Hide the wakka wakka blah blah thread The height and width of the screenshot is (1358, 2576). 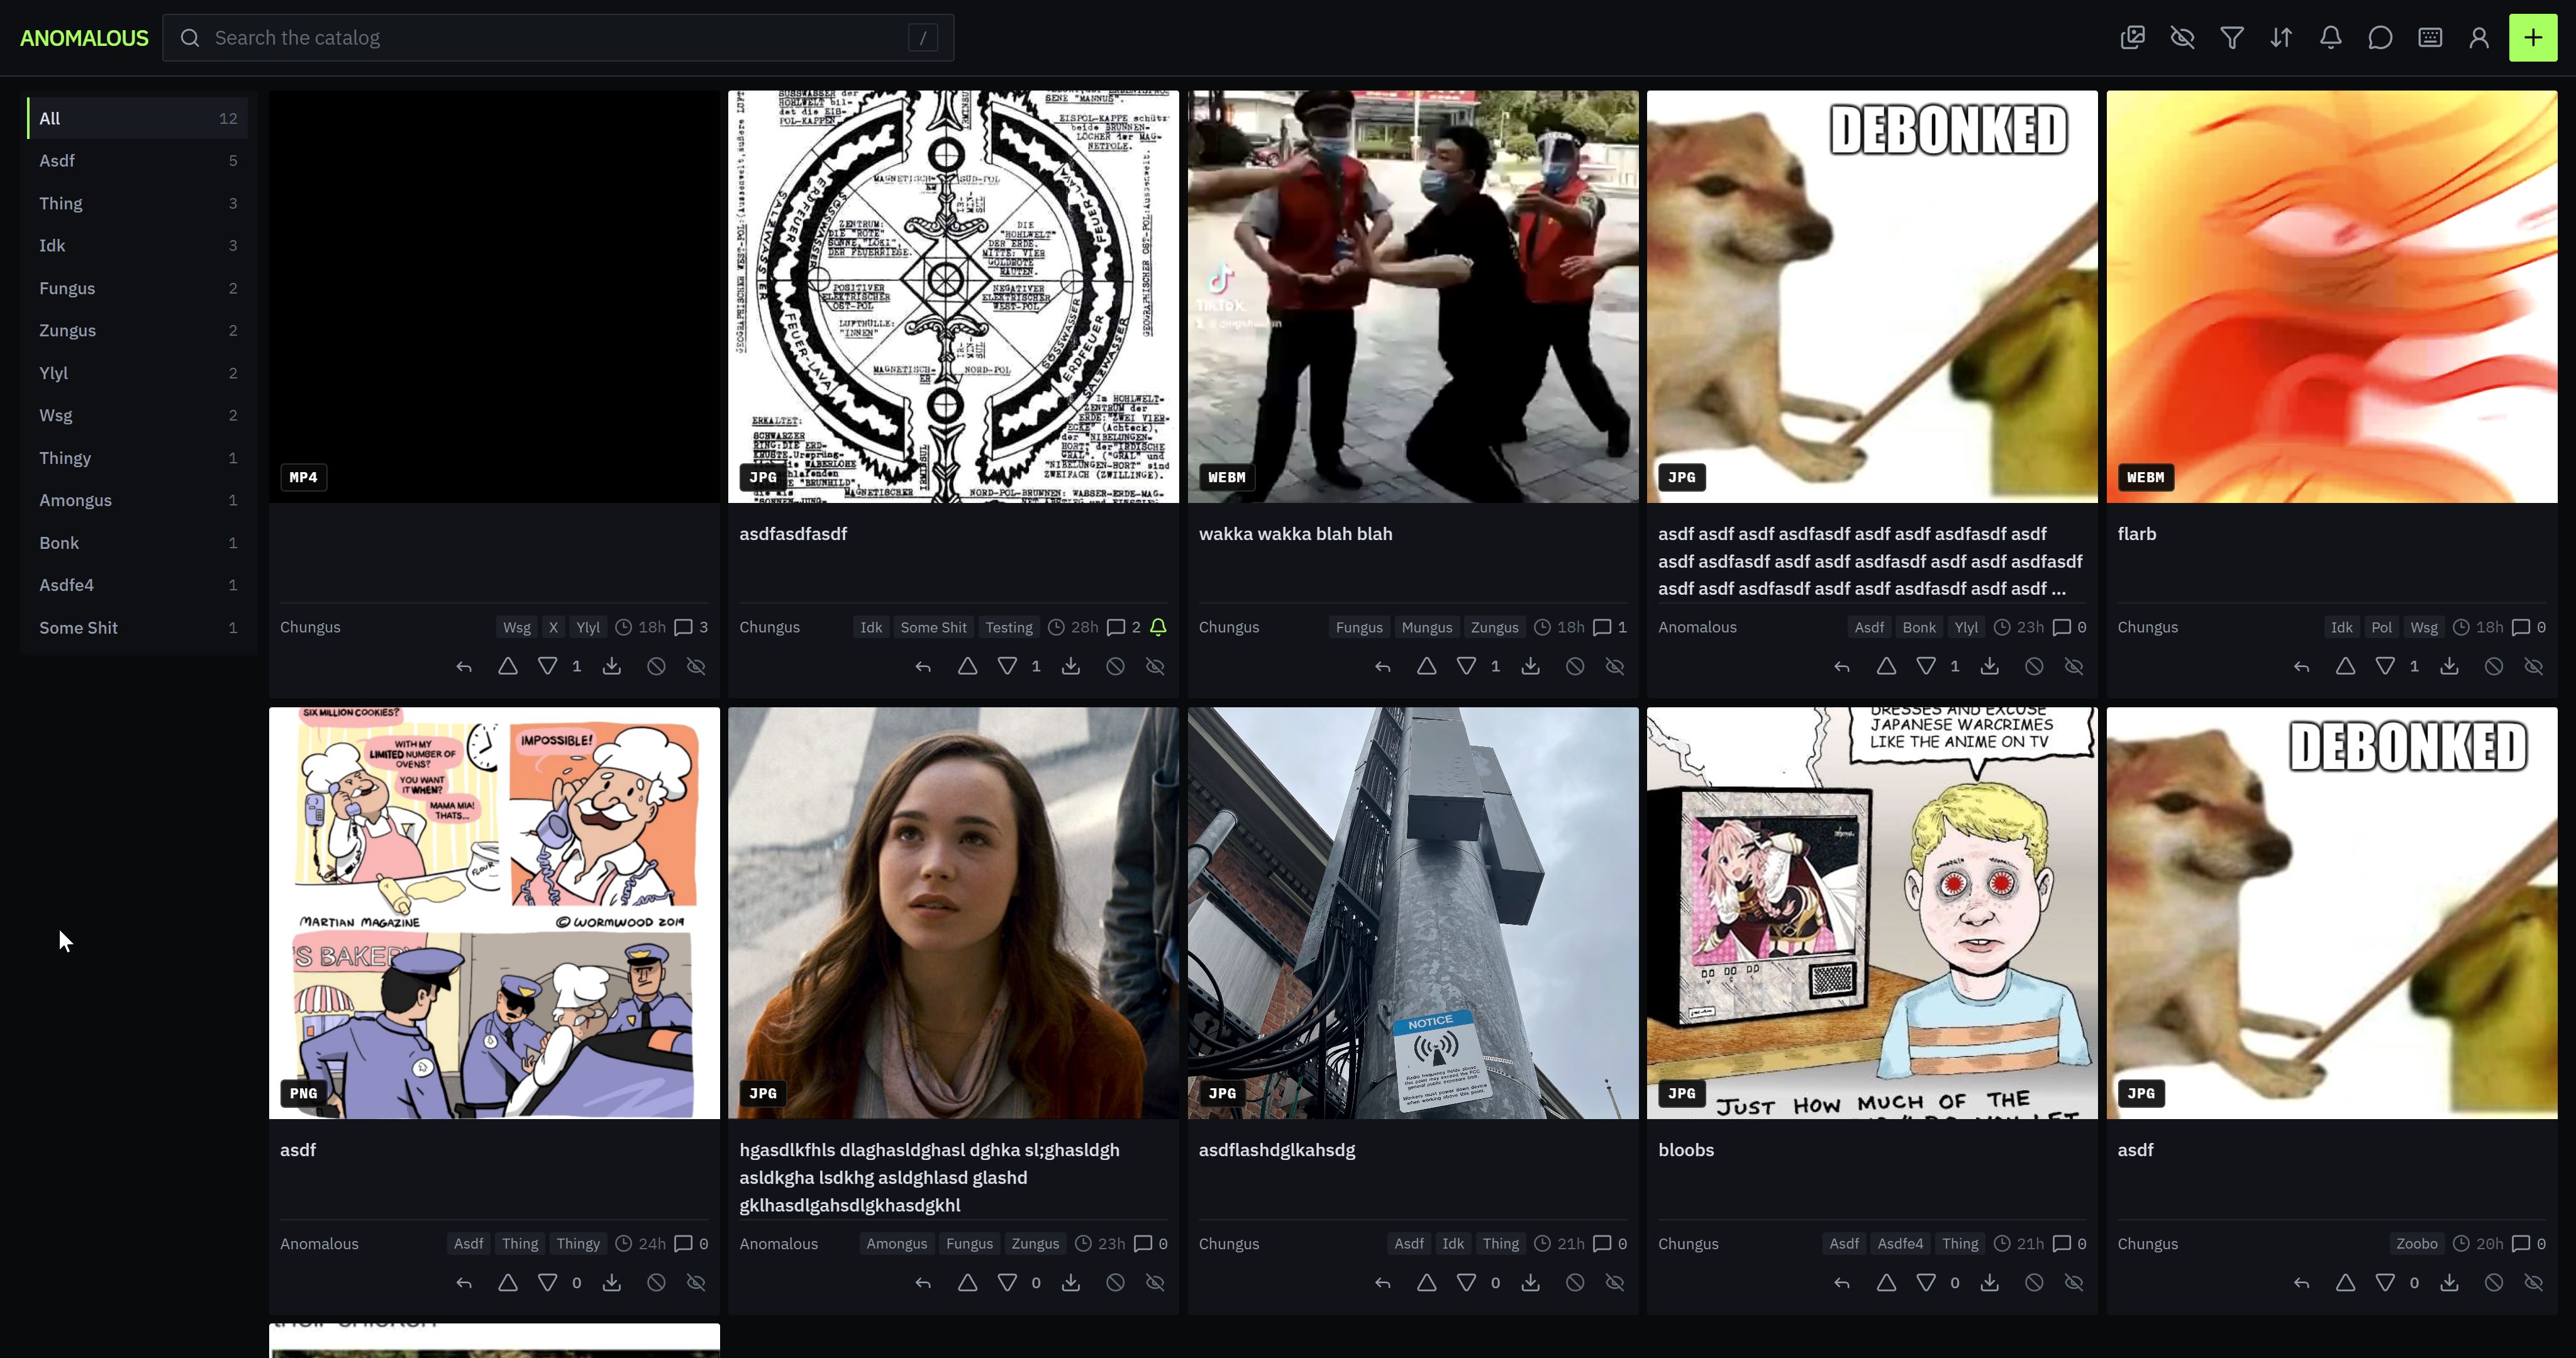tap(1615, 666)
